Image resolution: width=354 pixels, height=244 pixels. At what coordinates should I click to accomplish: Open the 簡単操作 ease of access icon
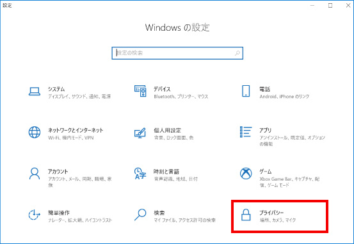pyautogui.click(x=35, y=215)
